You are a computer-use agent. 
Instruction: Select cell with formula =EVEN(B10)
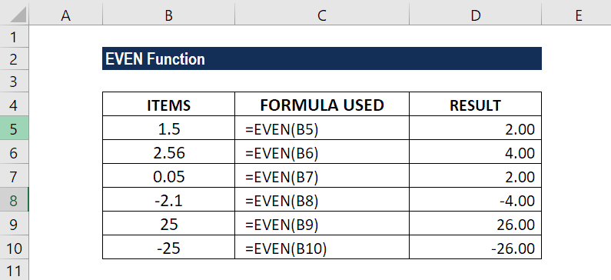click(322, 247)
